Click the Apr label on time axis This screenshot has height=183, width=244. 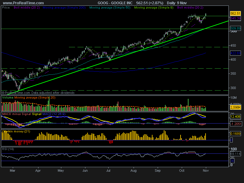38,170
